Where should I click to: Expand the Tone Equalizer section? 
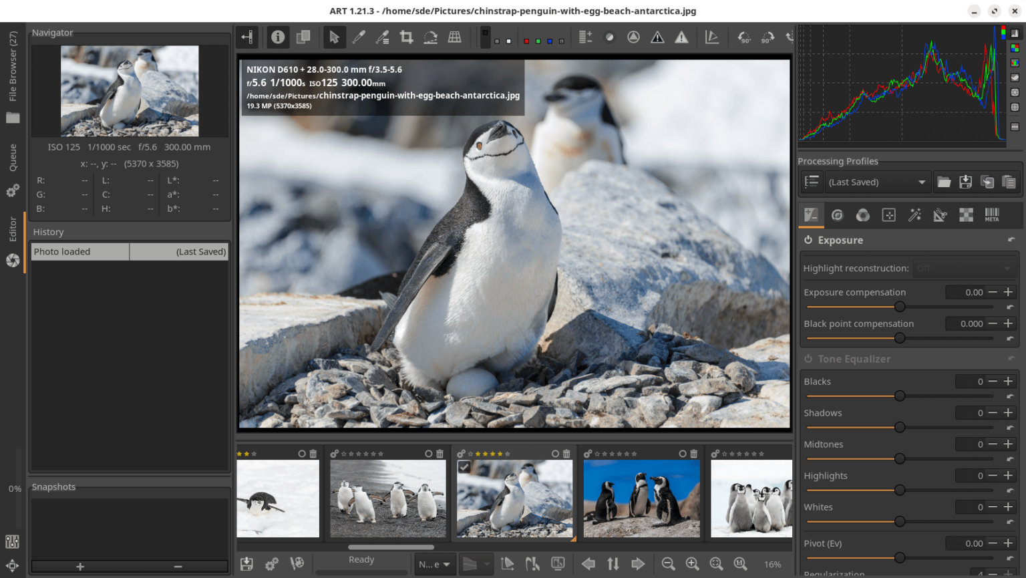pyautogui.click(x=854, y=359)
